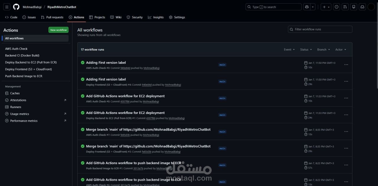
Task: Open the Copilot icon button
Action: pyautogui.click(x=307, y=7)
